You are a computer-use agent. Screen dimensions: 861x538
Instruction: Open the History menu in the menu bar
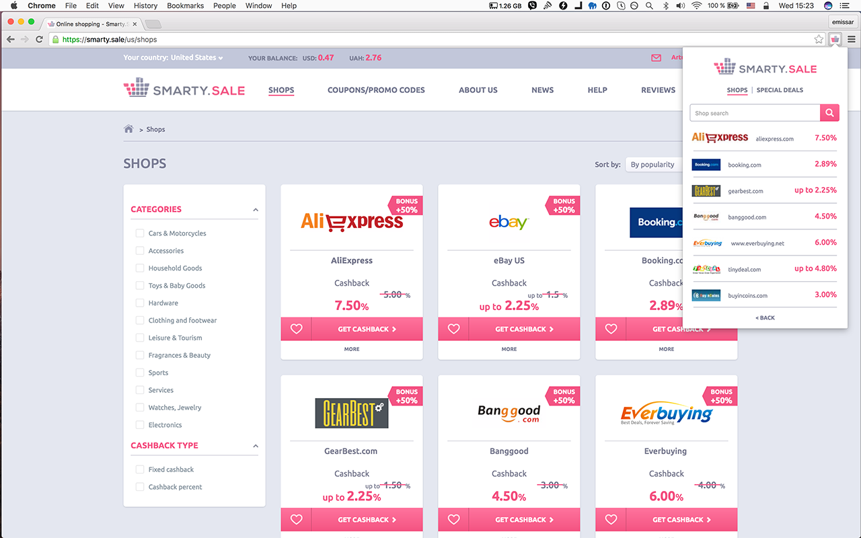click(145, 5)
